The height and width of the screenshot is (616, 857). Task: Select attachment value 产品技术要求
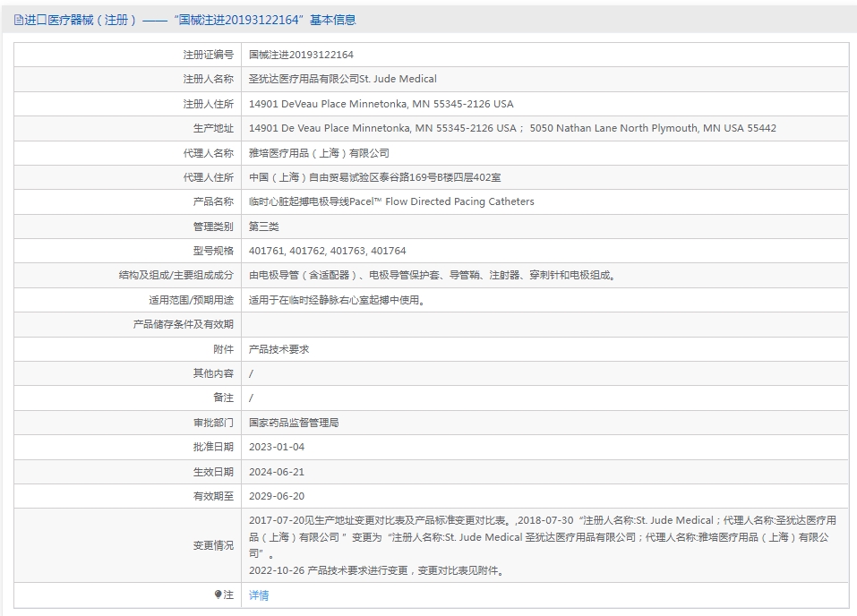click(279, 349)
